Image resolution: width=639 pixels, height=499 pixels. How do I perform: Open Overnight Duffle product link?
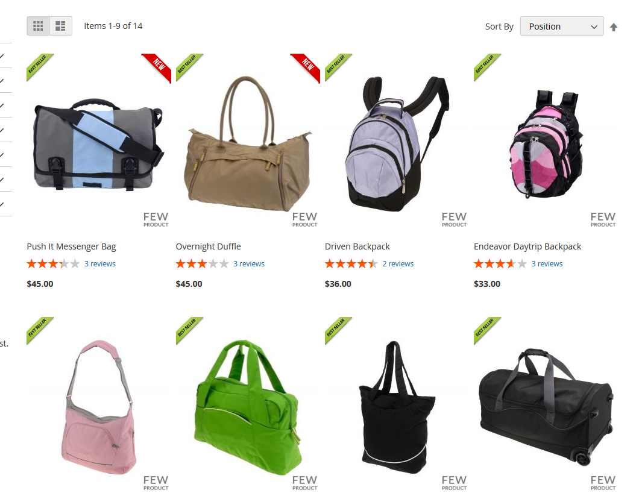pos(208,246)
